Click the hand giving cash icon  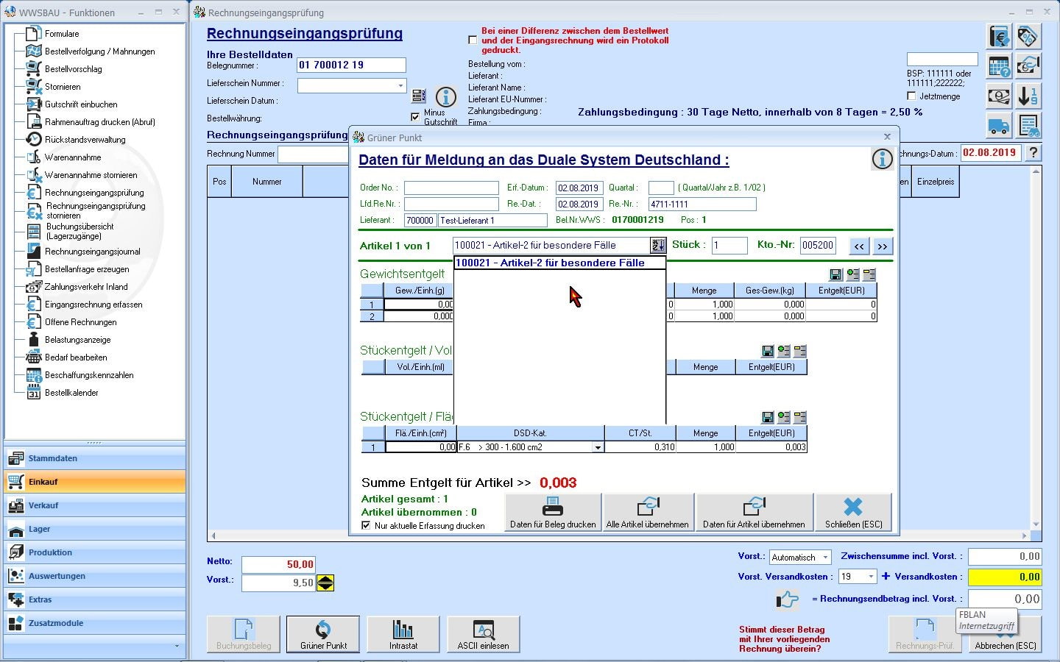1028,66
